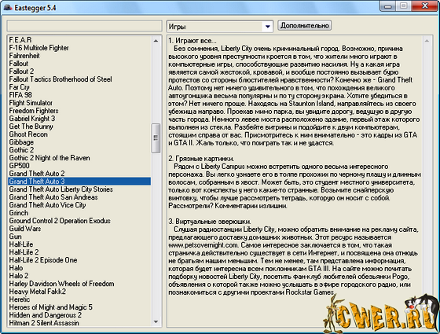Select Fahrenheit in the game list
Viewport: 440px width, 334px height.
tap(79, 56)
